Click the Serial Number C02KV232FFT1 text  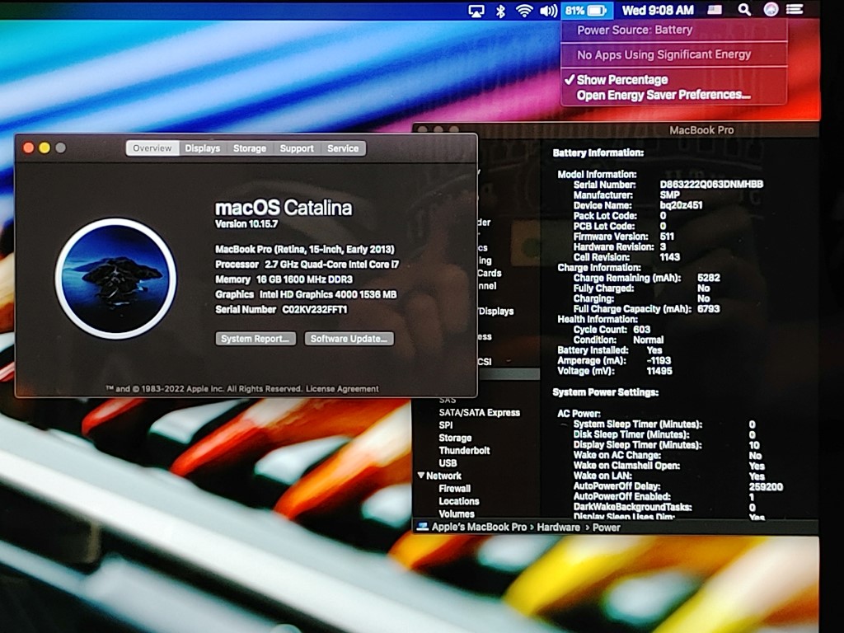coord(281,310)
